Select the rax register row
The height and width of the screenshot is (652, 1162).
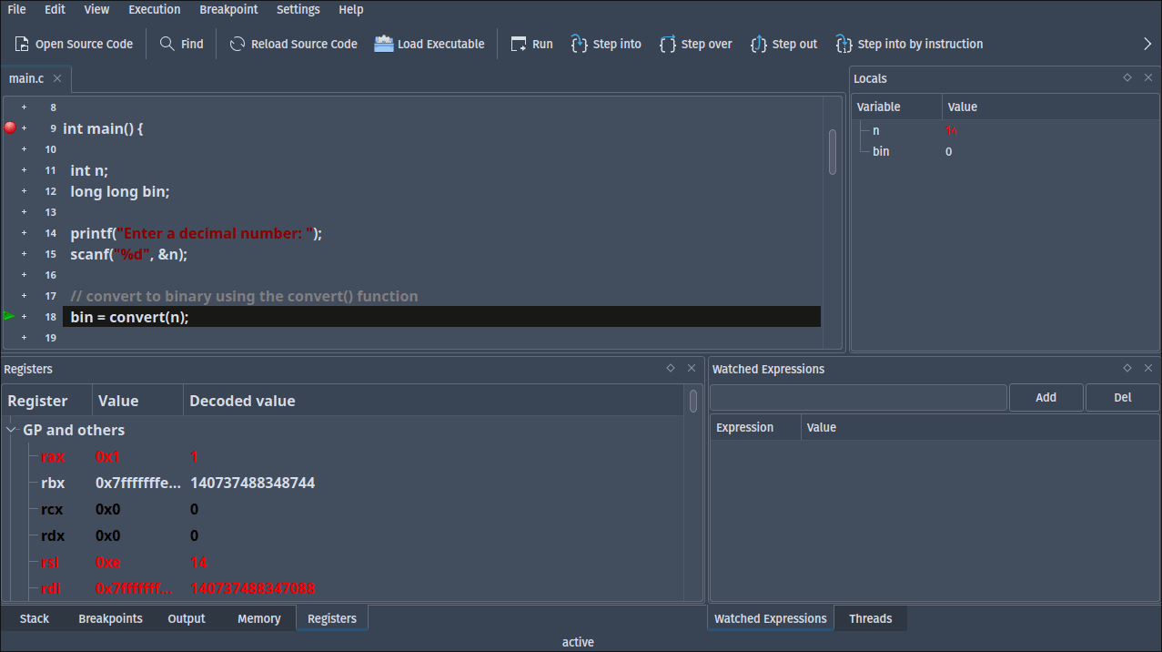click(x=342, y=456)
